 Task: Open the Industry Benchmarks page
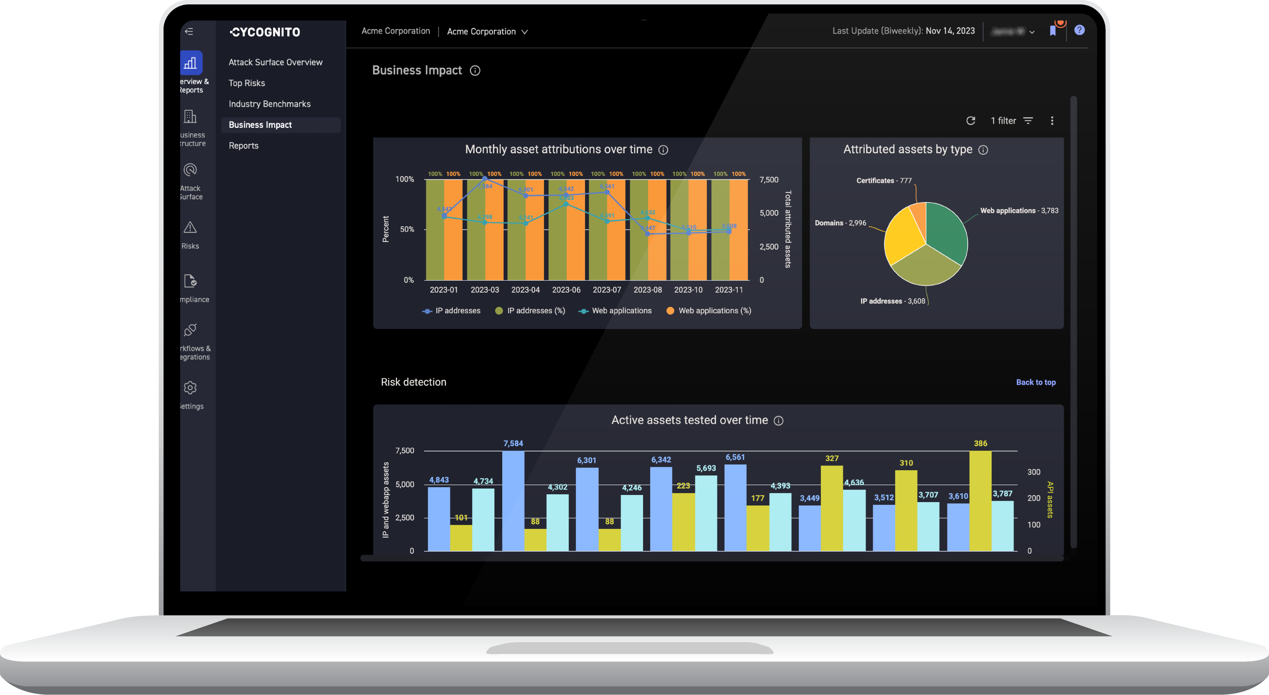pyautogui.click(x=269, y=103)
